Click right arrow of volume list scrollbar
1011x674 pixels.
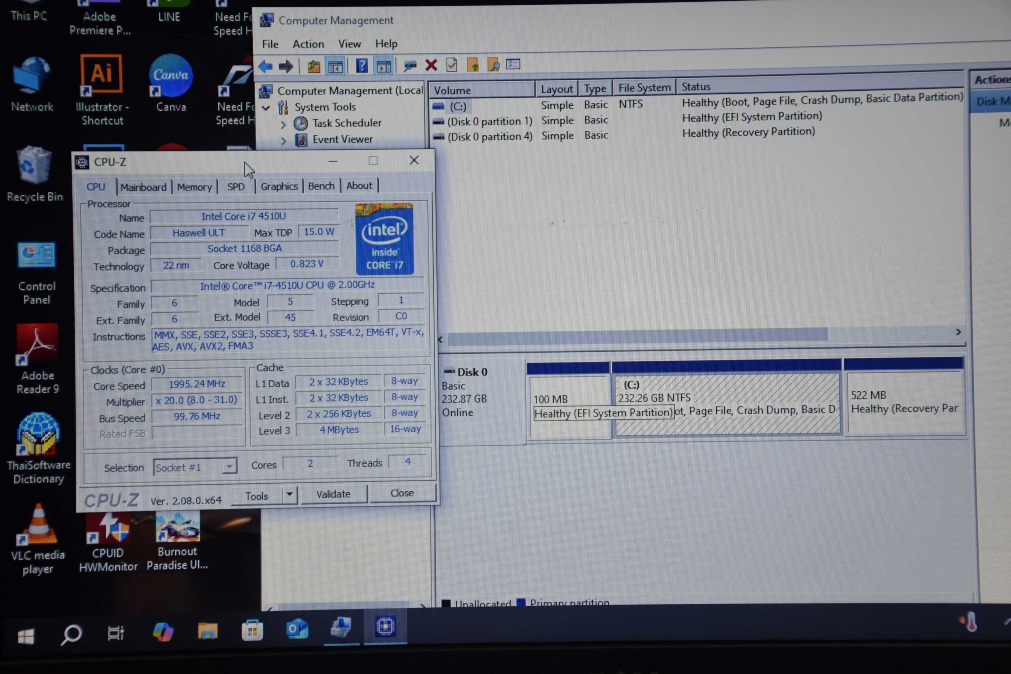(958, 332)
